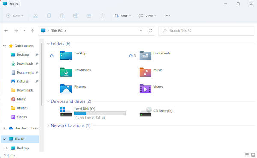This screenshot has width=257, height=158.
Task: Open recent locations dropdown arrow
Action: pos(24,31)
